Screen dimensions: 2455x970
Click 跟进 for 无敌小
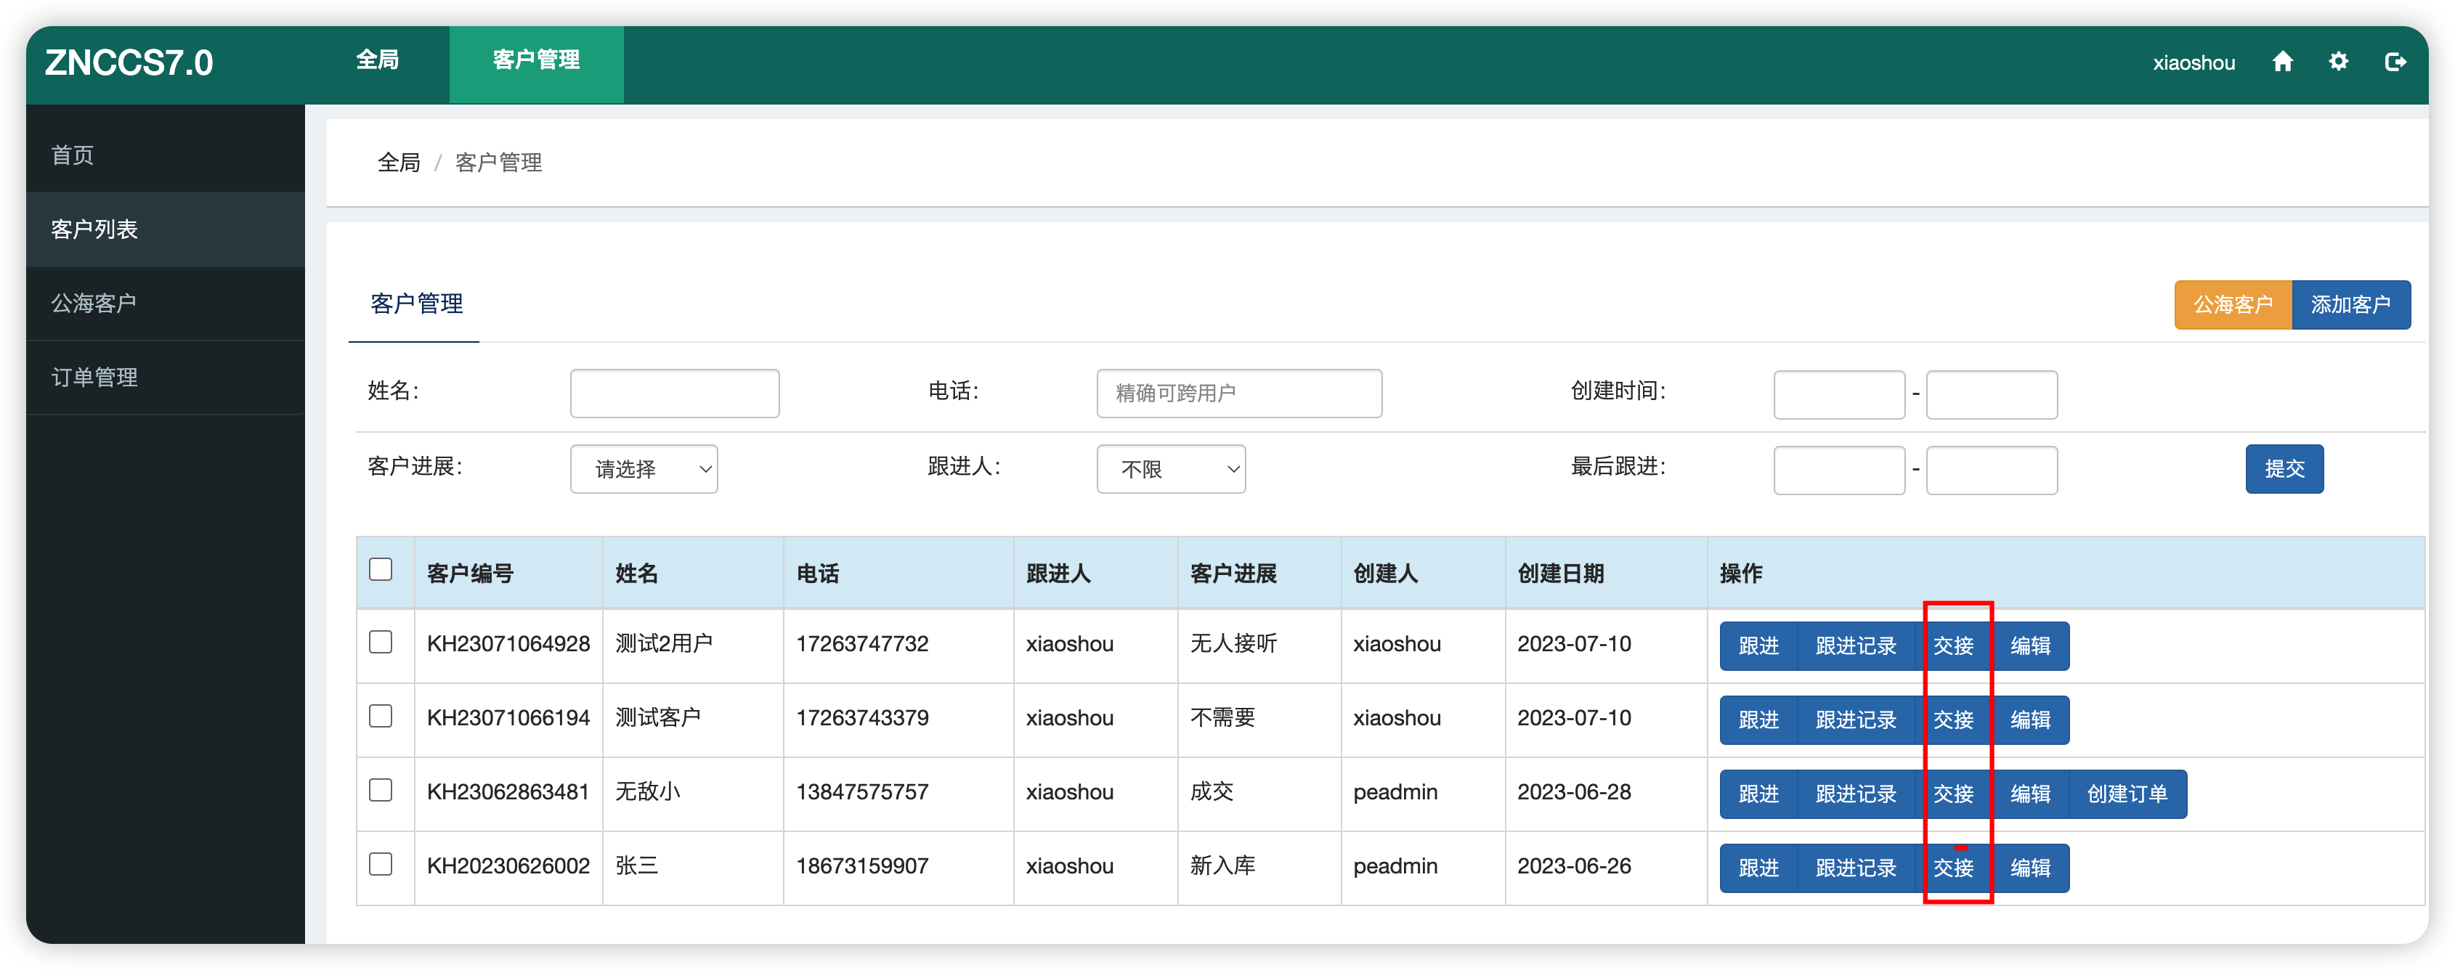pyautogui.click(x=1758, y=794)
